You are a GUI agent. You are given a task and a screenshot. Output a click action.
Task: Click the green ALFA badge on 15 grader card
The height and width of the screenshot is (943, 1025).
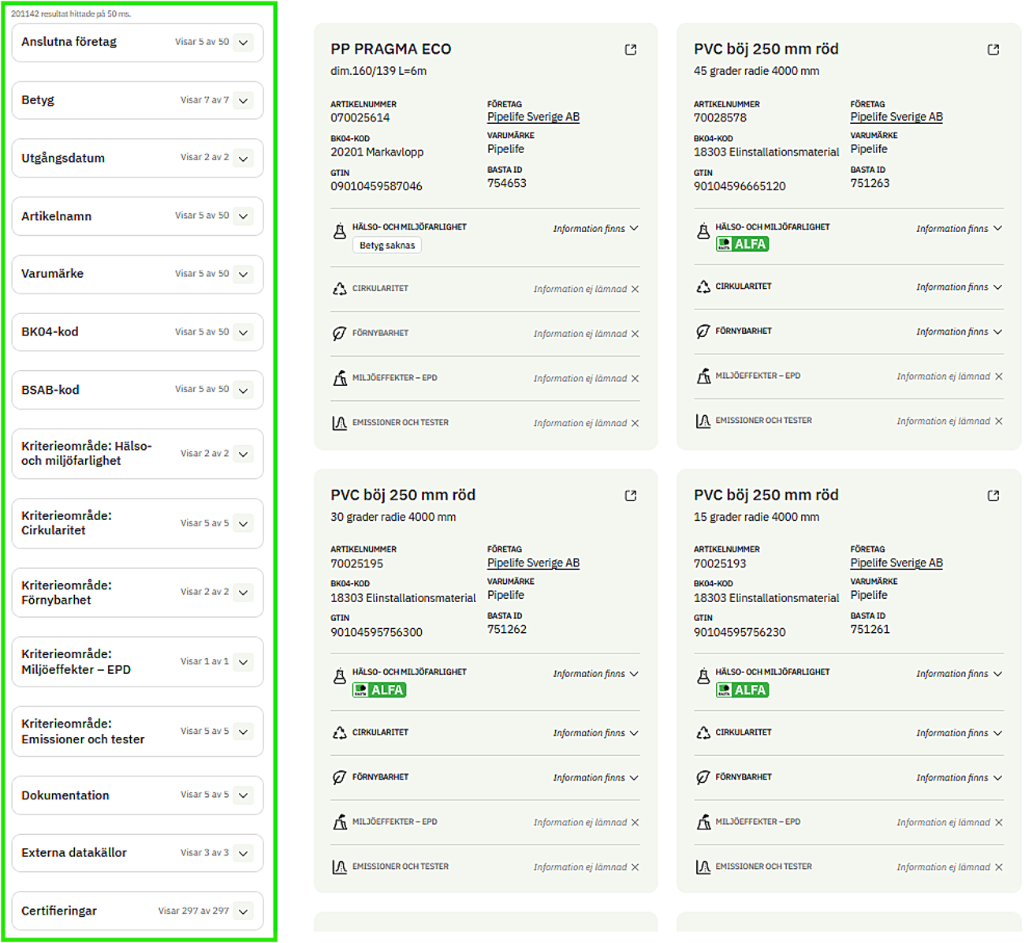point(742,690)
